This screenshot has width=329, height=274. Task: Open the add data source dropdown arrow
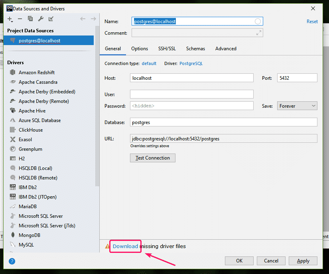(x=12, y=21)
